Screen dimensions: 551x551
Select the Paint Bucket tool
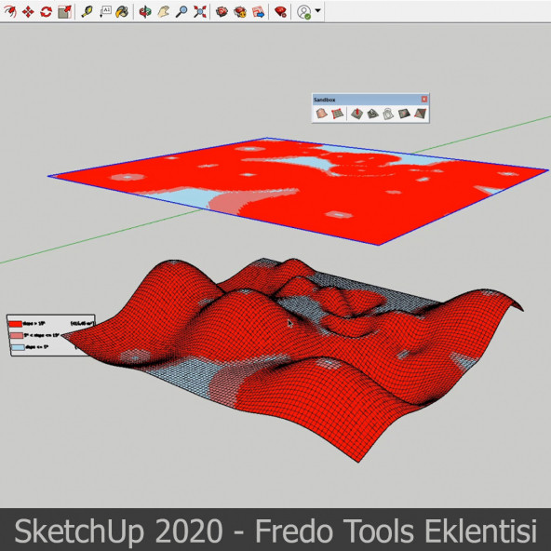point(122,11)
